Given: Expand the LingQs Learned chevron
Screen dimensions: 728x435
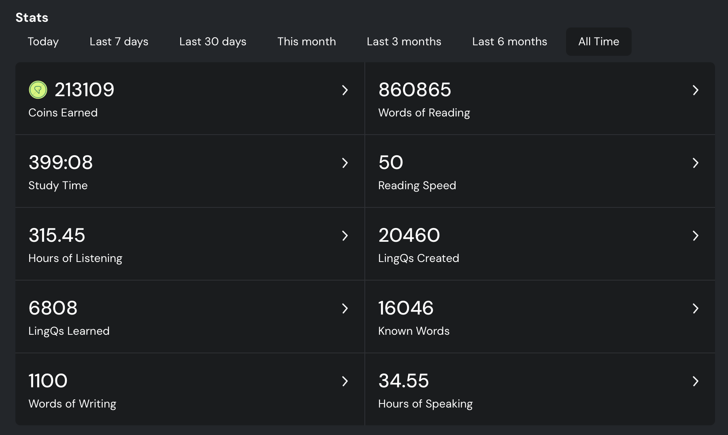Looking at the screenshot, I should 345,308.
